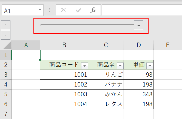The width and height of the screenshot is (182, 119).
Task: Click the Name Box showing A1
Action: pos(23,10)
